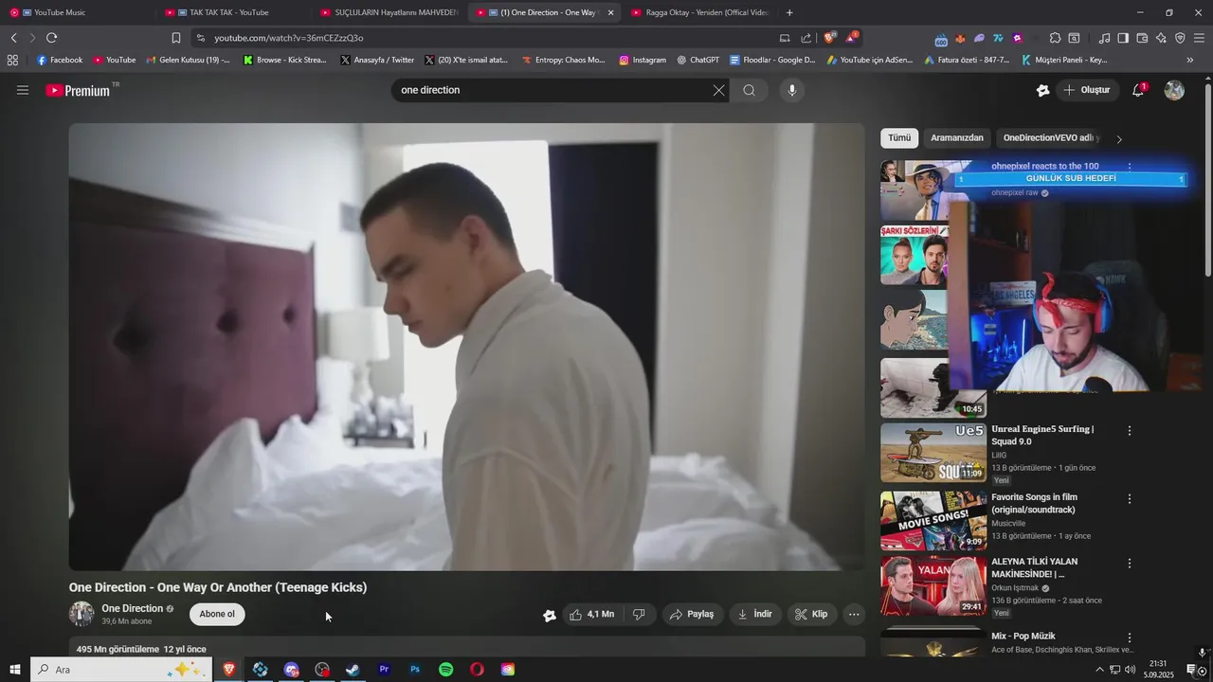Screen dimensions: 1213x682
Task: Toggle the browser sidebar panel
Action: (1123, 38)
